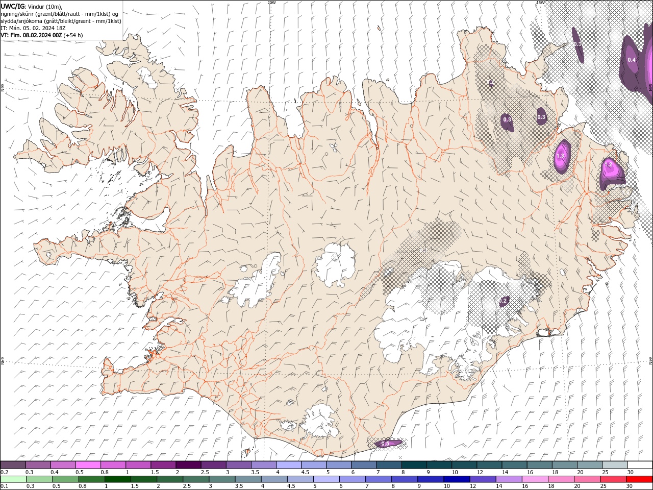Click the 1.3 precipitation label on the map

pos(560,156)
